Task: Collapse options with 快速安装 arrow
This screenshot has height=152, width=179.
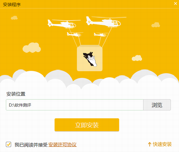Action: pyautogui.click(x=160, y=144)
